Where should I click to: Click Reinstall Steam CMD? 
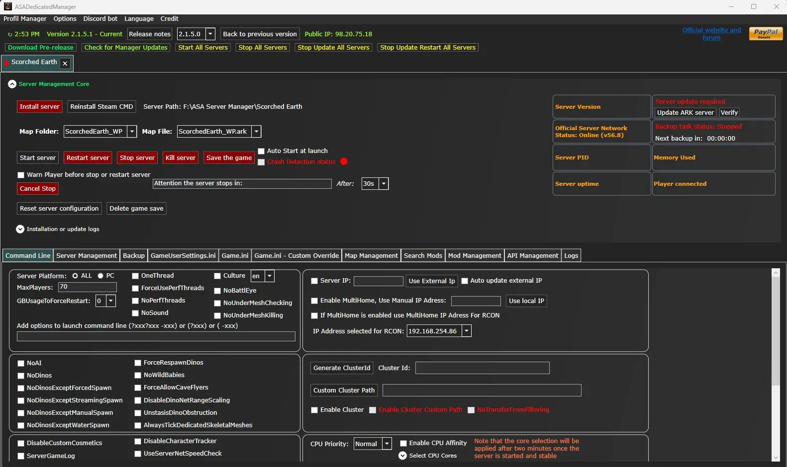click(x=101, y=107)
